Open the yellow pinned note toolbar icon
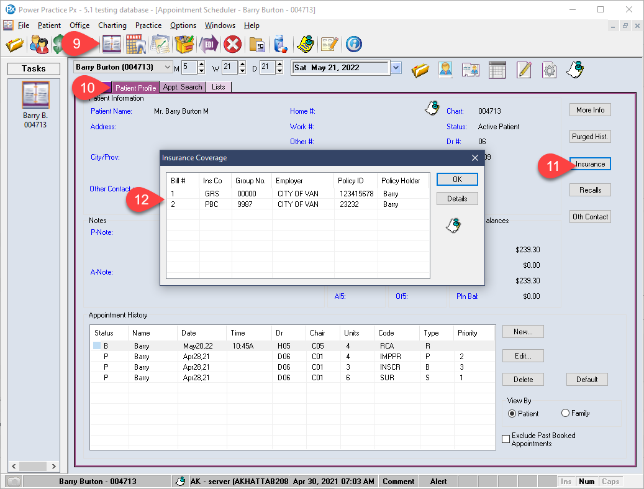The height and width of the screenshot is (489, 644). 306,44
